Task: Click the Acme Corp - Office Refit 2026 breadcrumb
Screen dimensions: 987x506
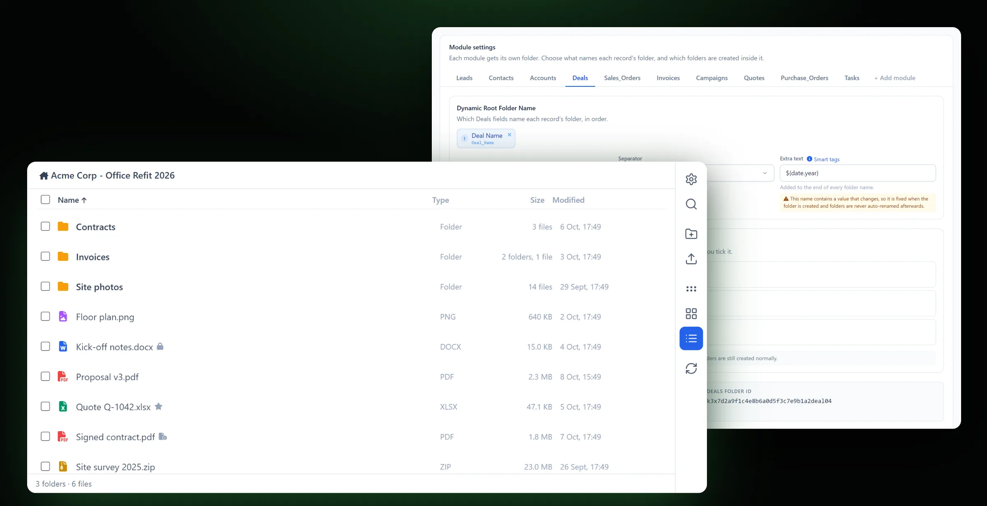Action: pyautogui.click(x=113, y=176)
